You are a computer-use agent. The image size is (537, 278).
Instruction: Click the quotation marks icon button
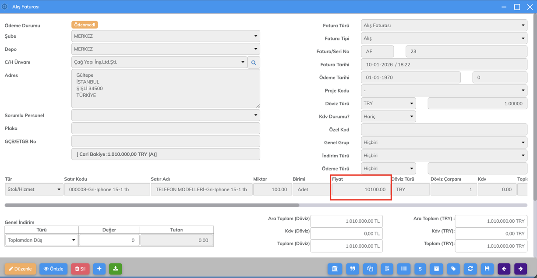(352, 269)
